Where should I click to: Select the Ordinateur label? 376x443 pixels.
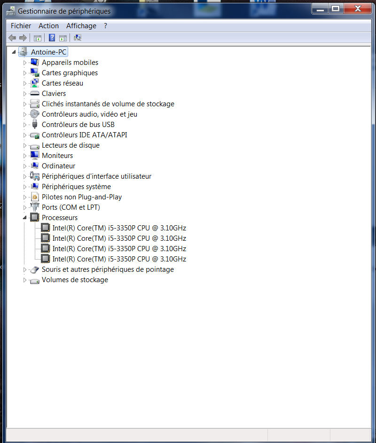[58, 166]
